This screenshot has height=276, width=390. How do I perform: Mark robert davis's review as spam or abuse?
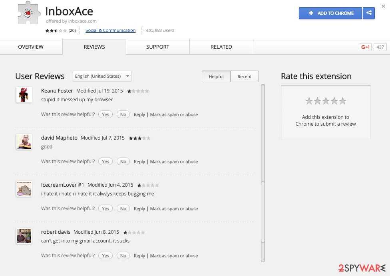[174, 256]
